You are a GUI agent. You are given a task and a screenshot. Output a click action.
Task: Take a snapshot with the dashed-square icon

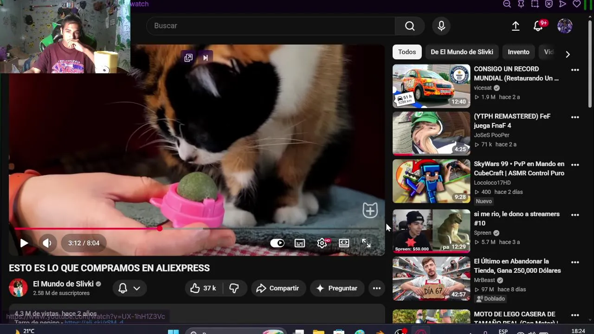tap(535, 4)
